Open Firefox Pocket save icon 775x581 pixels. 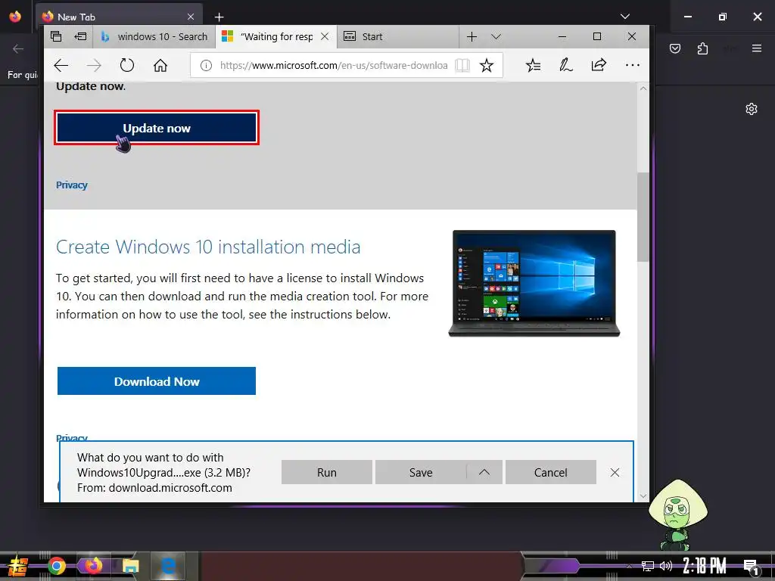tap(675, 48)
